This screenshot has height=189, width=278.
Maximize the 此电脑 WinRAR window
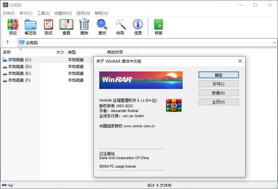coord(255,5)
